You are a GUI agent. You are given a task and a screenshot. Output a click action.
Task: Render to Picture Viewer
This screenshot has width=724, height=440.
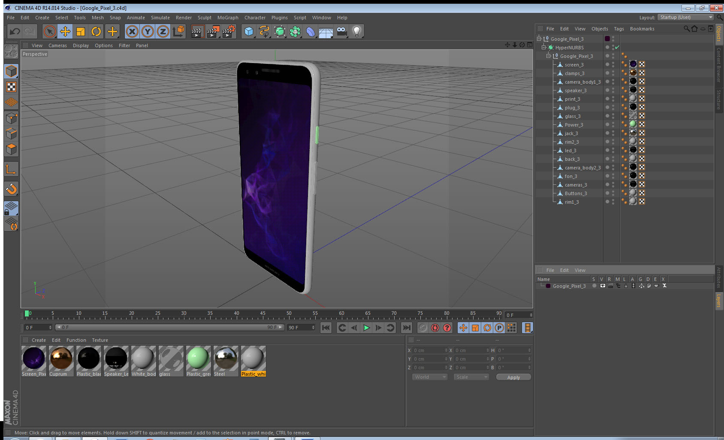pos(213,31)
